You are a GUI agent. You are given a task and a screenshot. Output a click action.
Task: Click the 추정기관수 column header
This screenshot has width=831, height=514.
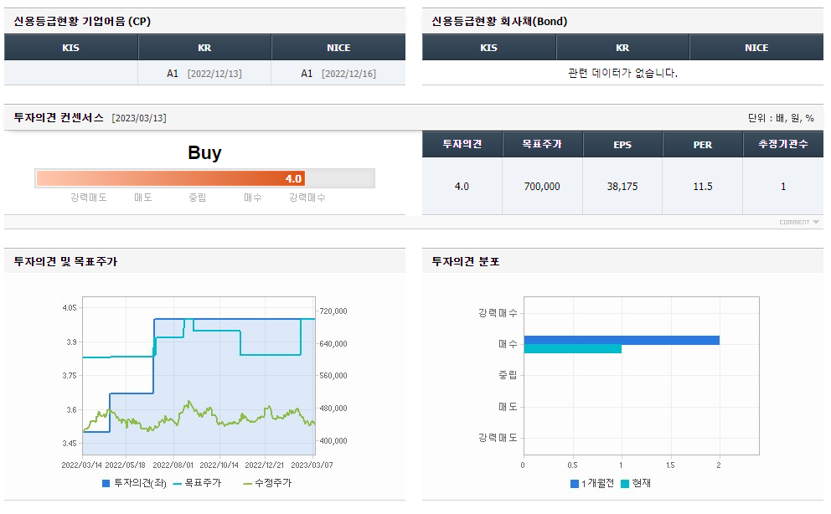coord(783,145)
